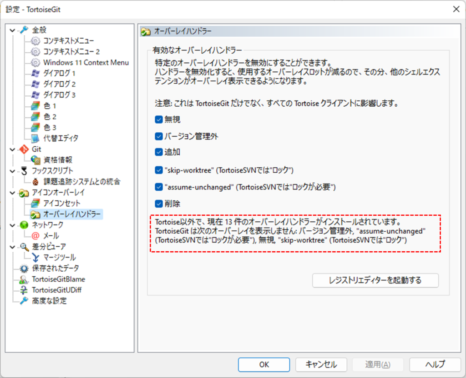
Task: Click the hook icon beside フックスクリプト
Action: [x=24, y=171]
